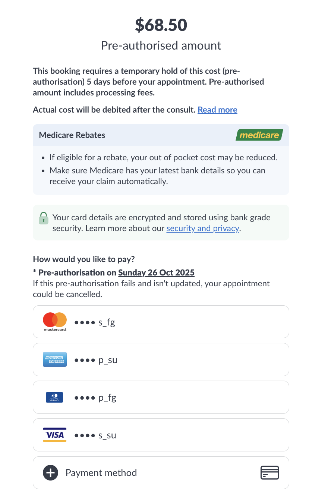This screenshot has width=328, height=504.
Task: Click the pre-authorised amount $68.50
Action: click(x=161, y=24)
